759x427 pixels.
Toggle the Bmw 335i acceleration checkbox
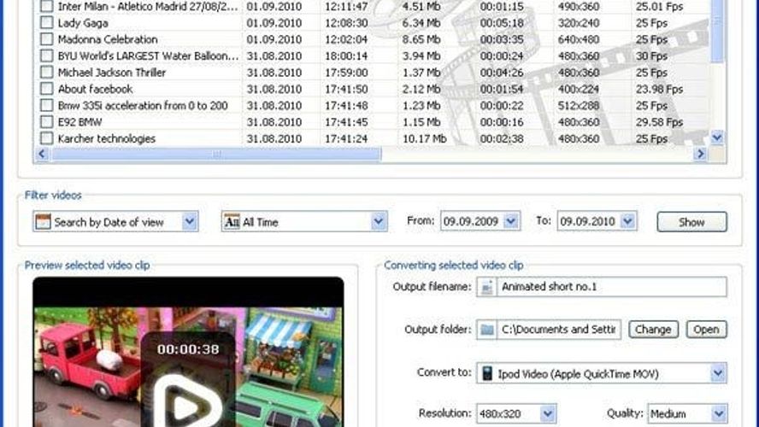[x=46, y=105]
